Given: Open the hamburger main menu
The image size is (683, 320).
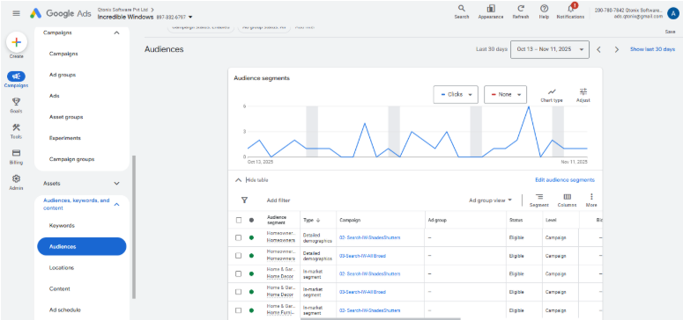Looking at the screenshot, I should (x=16, y=13).
